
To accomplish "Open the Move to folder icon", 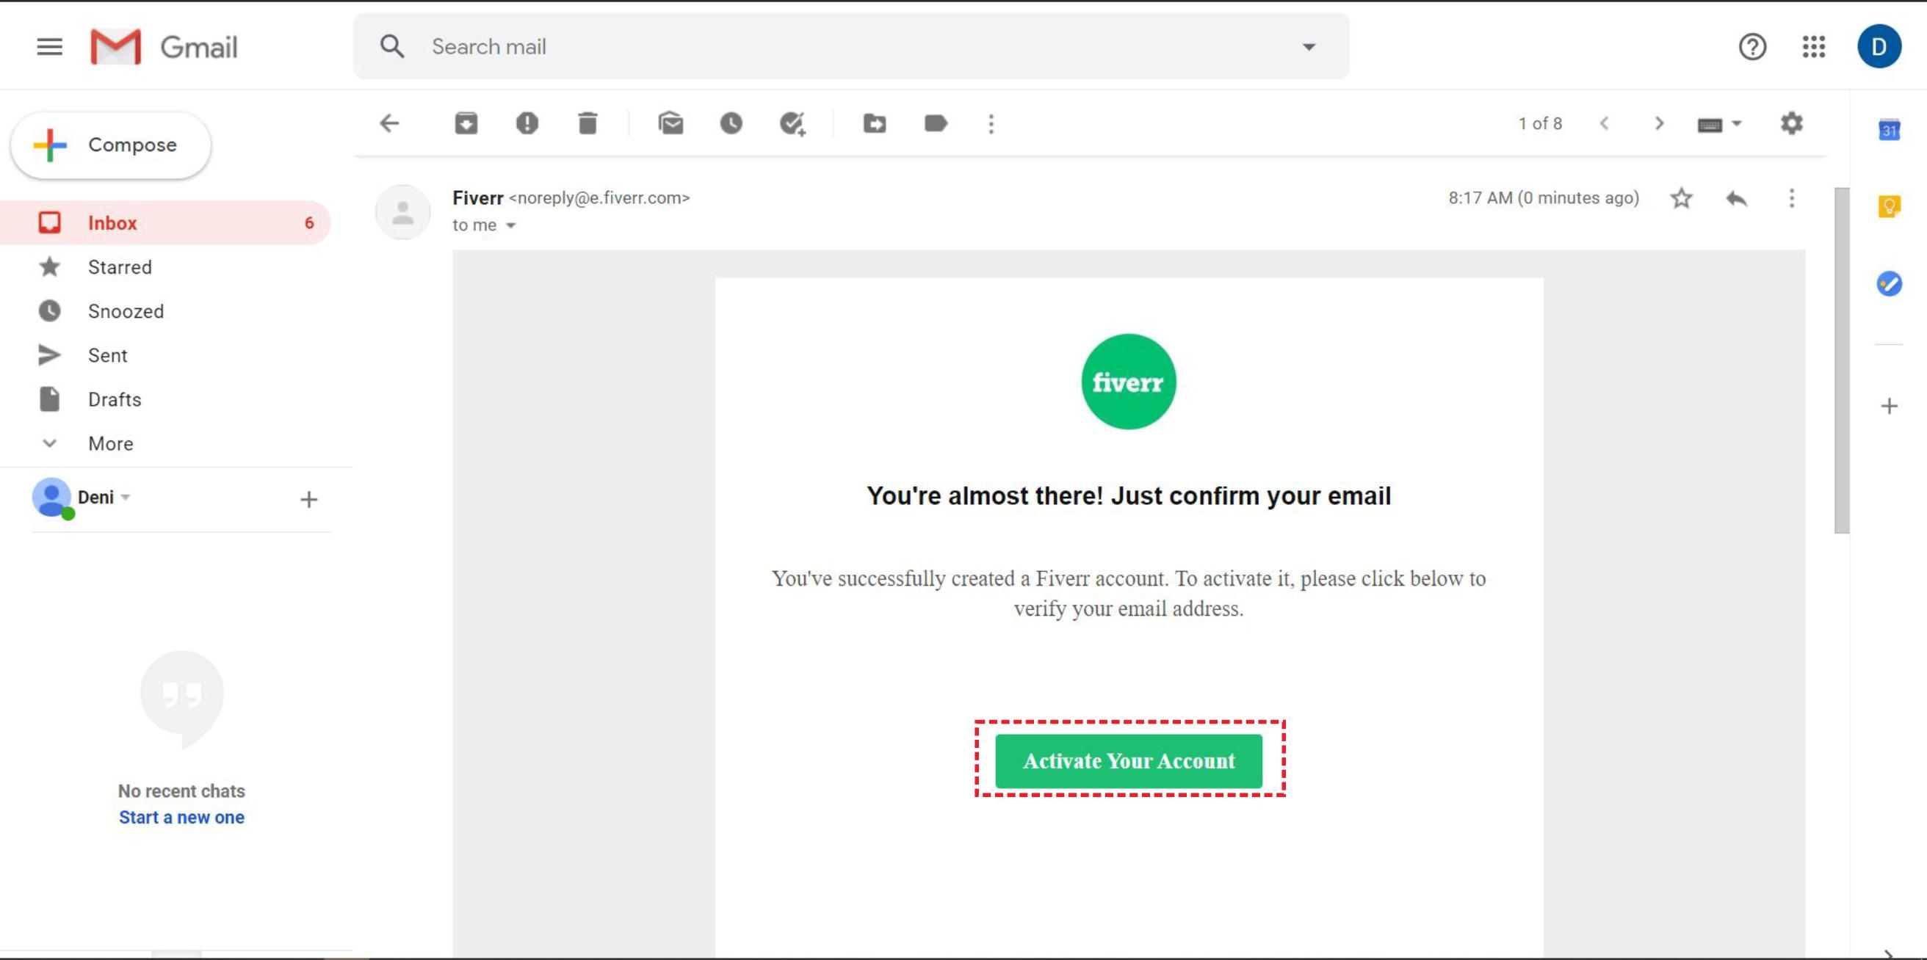I will tap(875, 123).
